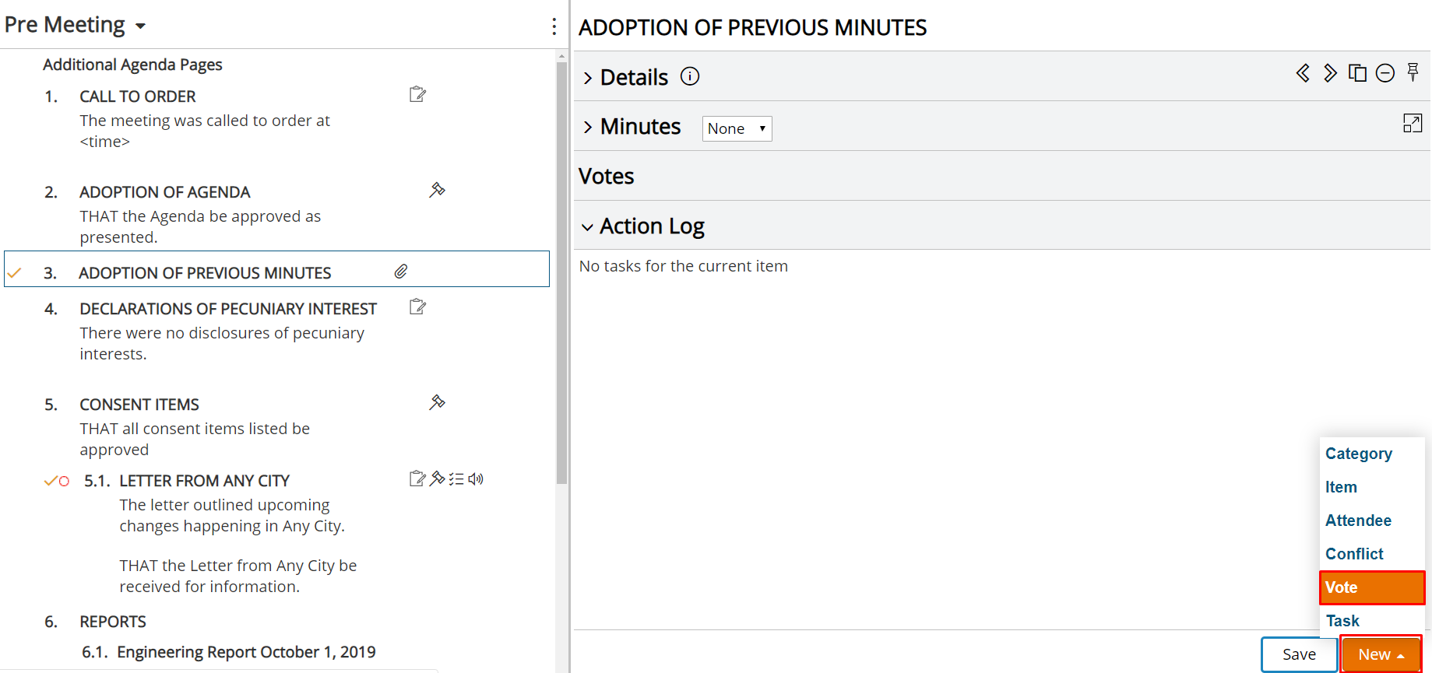
Task: Open the attachment paperclip on item 3
Action: 401,272
